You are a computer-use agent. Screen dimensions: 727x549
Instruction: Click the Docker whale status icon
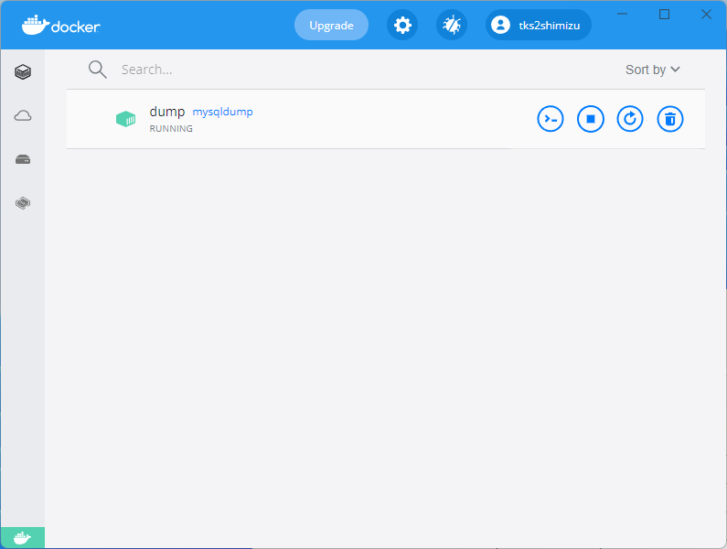click(23, 538)
